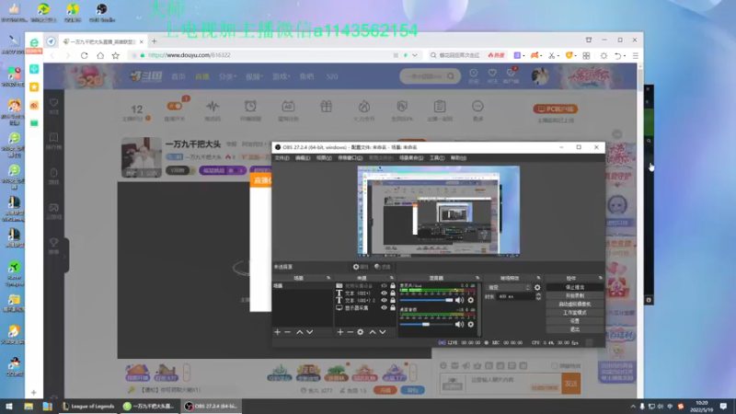736x414 pixels.
Task: Expand Douyu video dropdown in navigation
Action: (254, 76)
